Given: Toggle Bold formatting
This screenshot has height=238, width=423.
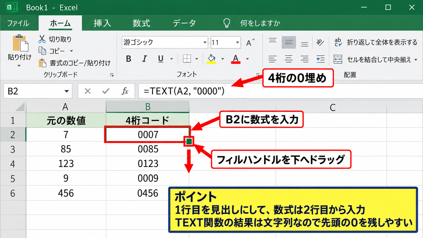Looking at the screenshot, I should coord(129,59).
